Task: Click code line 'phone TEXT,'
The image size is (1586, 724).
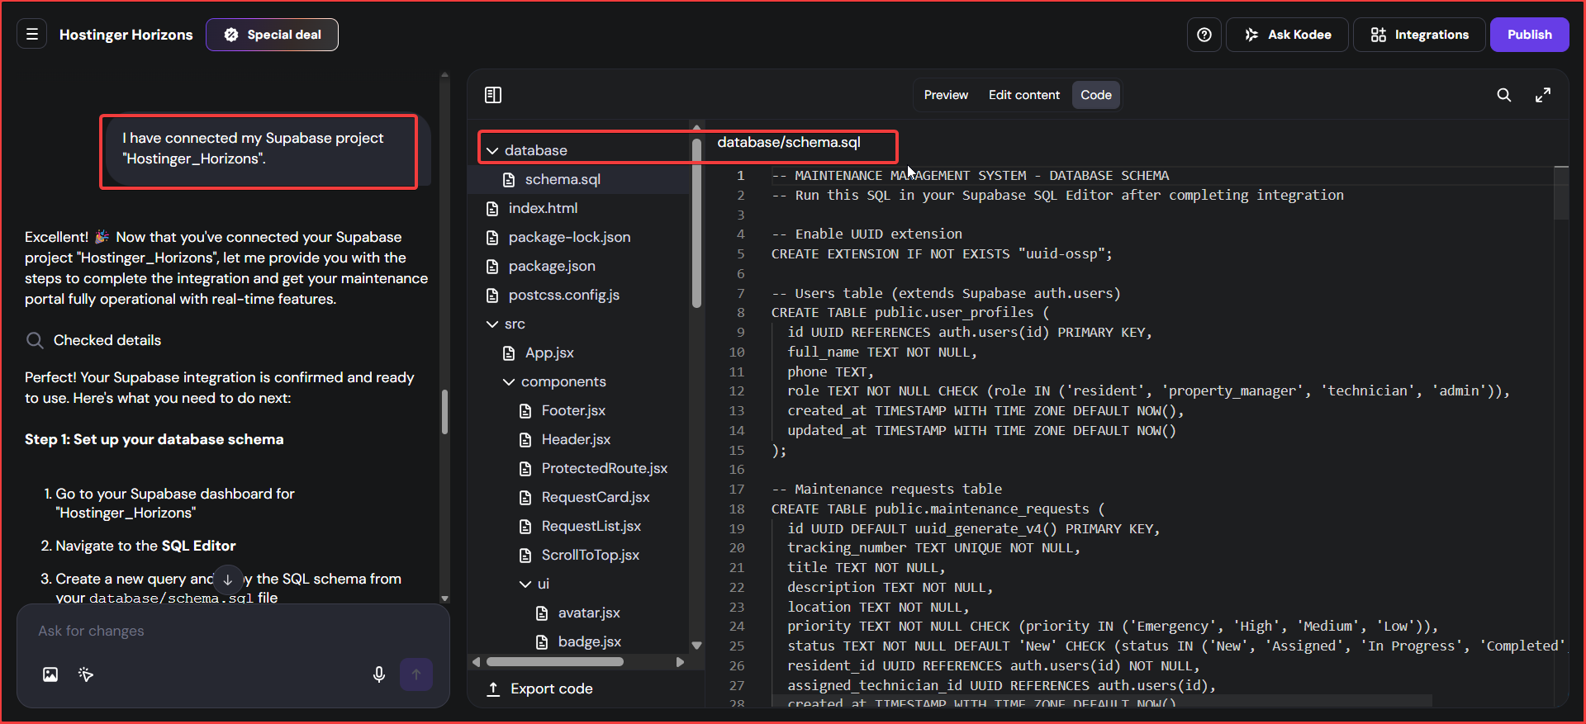Action: (830, 371)
